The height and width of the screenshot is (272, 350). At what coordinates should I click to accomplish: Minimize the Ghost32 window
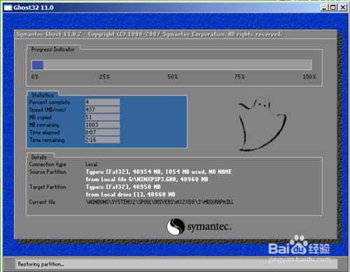[323, 8]
